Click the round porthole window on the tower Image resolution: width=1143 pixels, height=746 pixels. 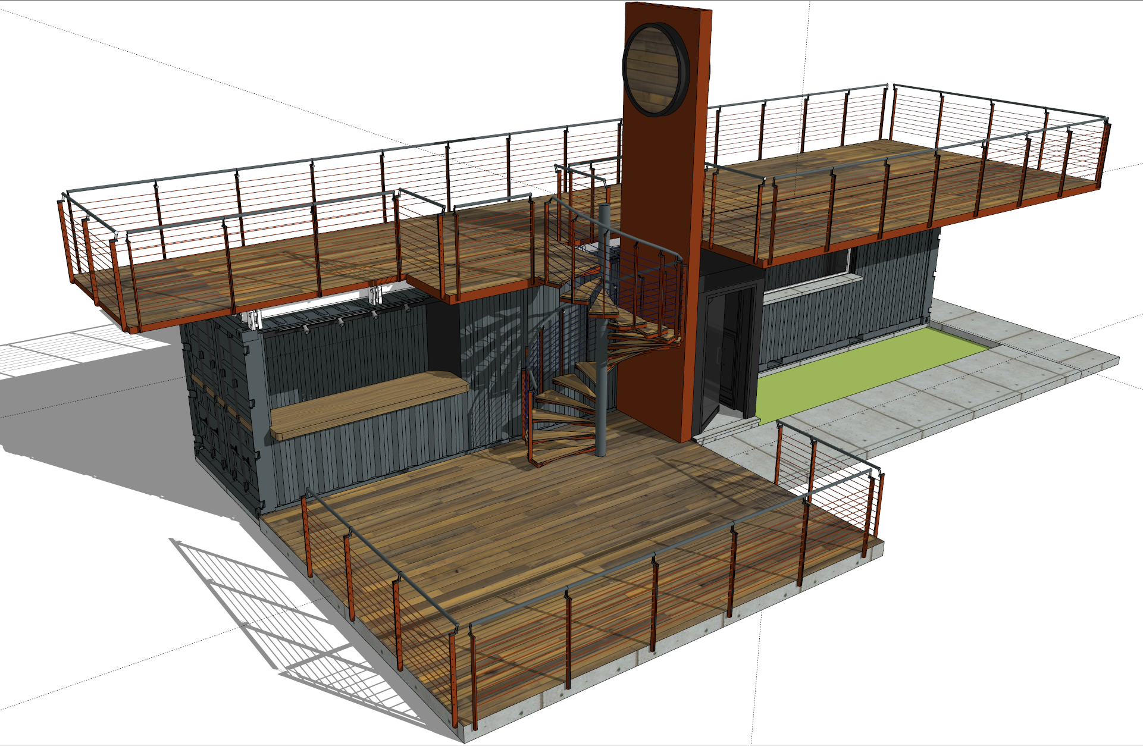(x=652, y=69)
